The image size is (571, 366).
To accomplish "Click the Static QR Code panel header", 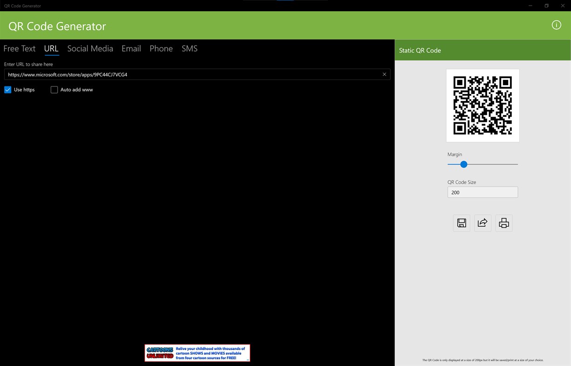I will tap(420, 50).
